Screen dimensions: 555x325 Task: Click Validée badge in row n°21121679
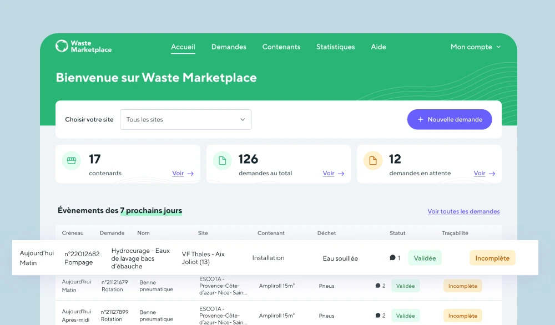[x=405, y=286]
